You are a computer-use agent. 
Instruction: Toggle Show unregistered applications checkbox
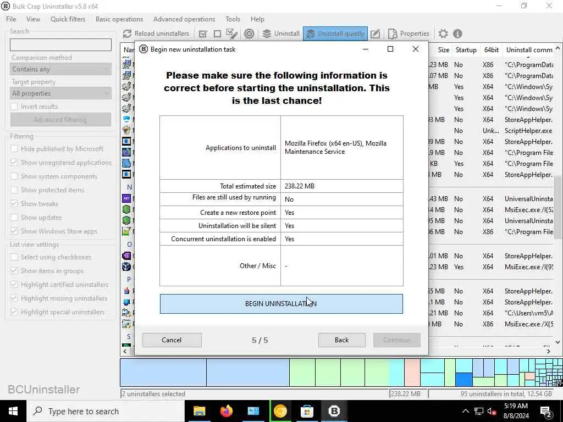(x=14, y=163)
